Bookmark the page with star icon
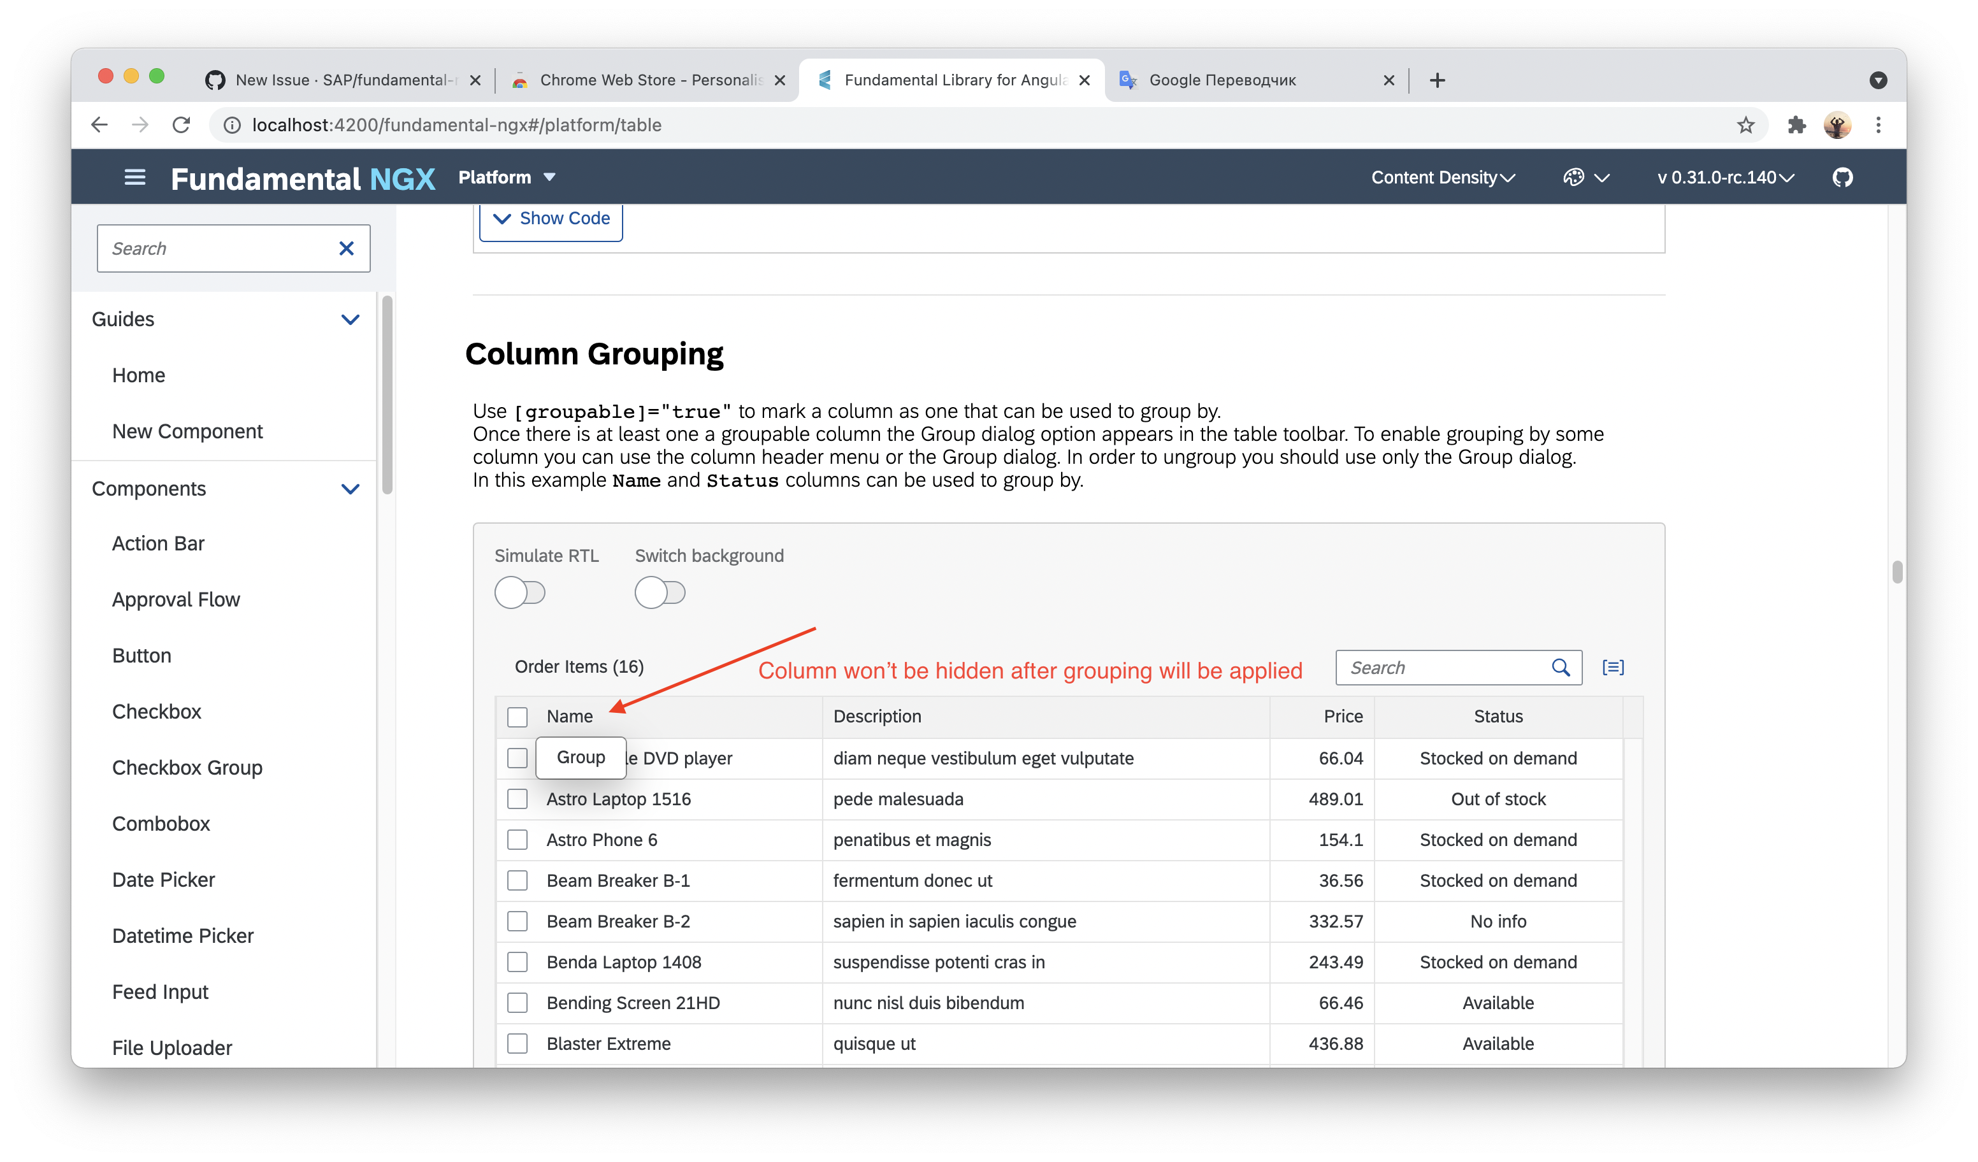The height and width of the screenshot is (1162, 1978). [x=1745, y=125]
